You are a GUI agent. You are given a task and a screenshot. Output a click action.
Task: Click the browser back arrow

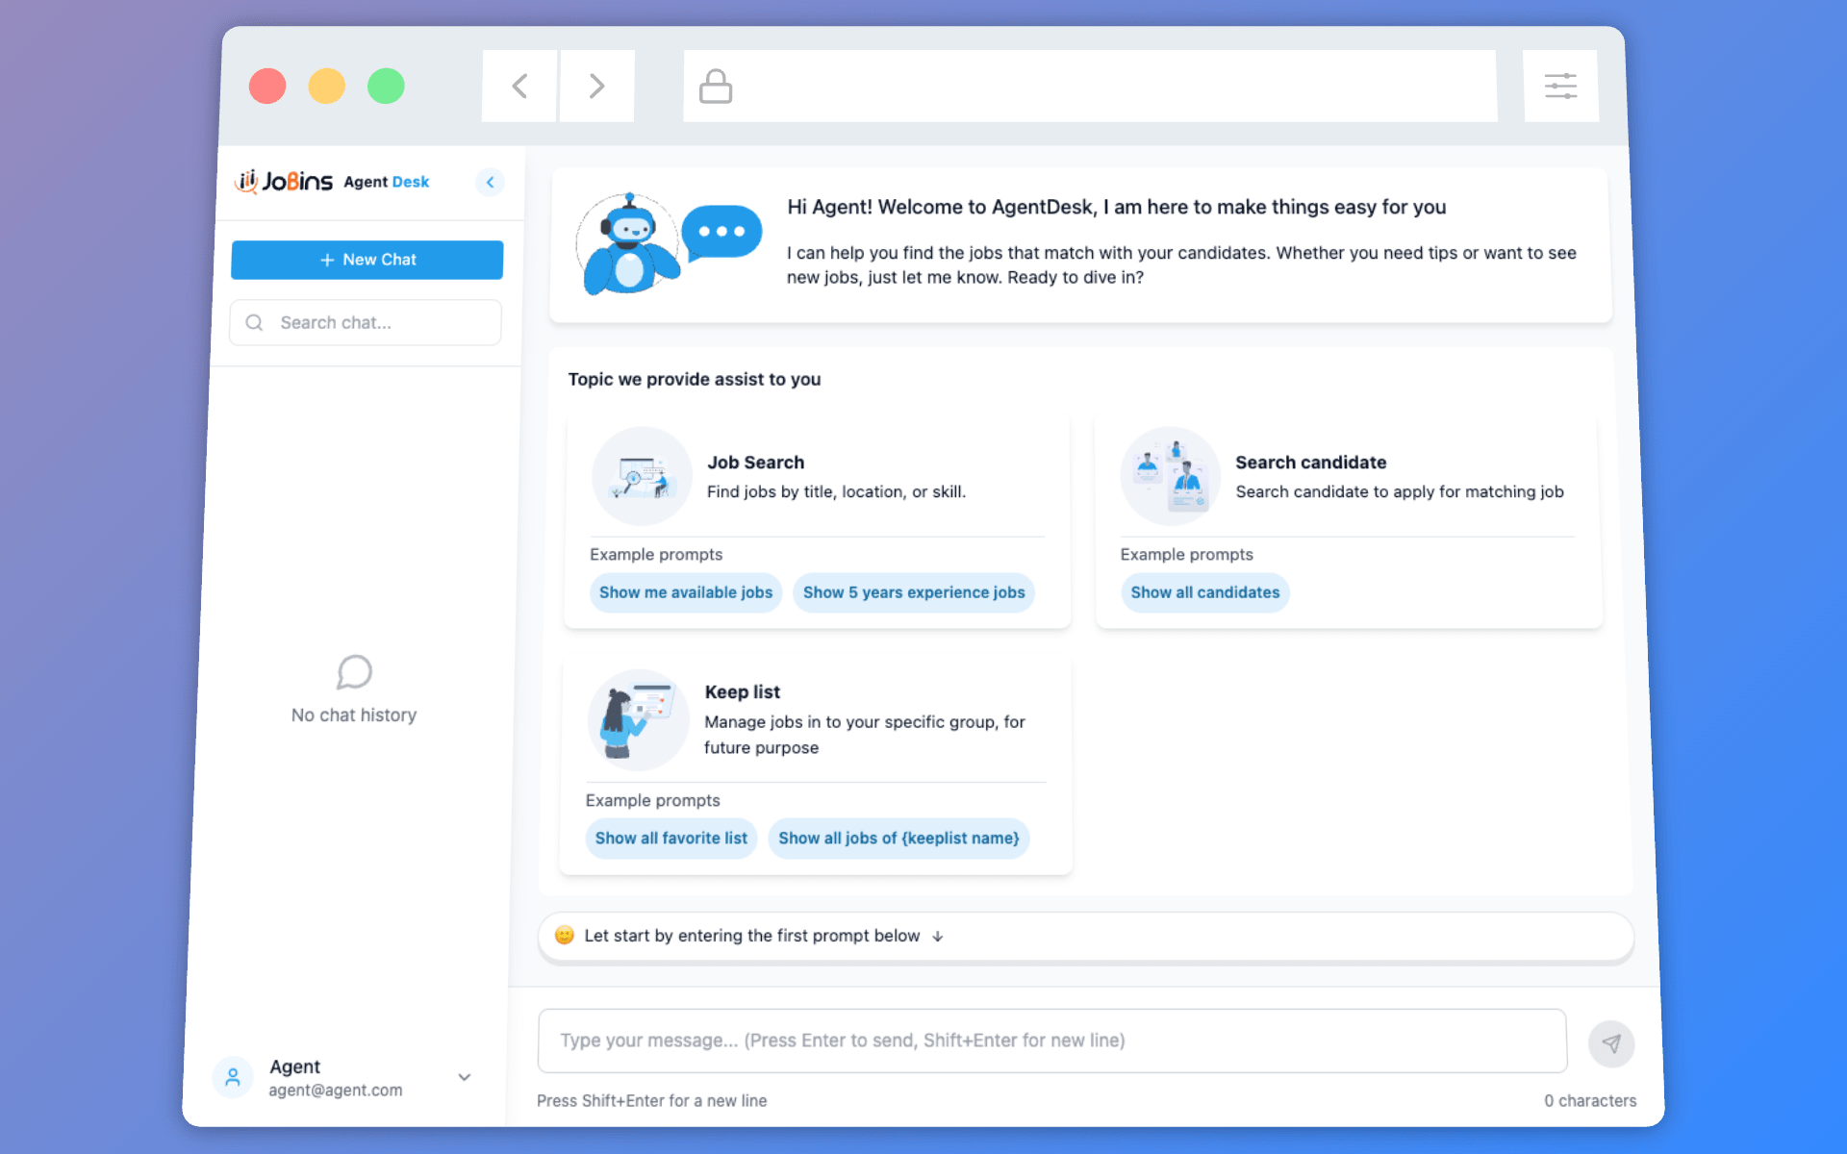pyautogui.click(x=519, y=87)
